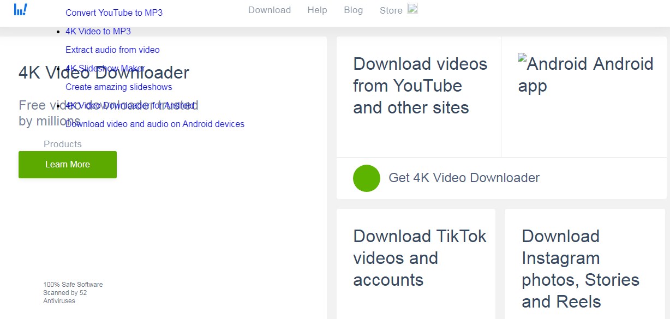The image size is (670, 319).
Task: Click the 4K Video Downloader heading
Action: tap(104, 73)
